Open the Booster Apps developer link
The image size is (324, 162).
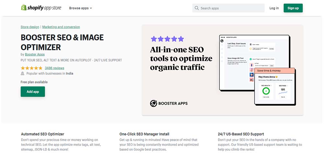click(x=35, y=54)
